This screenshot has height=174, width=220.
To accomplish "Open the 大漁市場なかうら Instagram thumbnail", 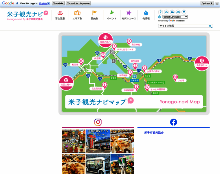I will [98, 141].
